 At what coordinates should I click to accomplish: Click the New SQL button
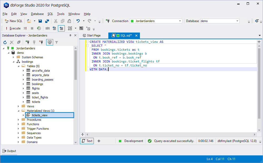tap(13, 21)
